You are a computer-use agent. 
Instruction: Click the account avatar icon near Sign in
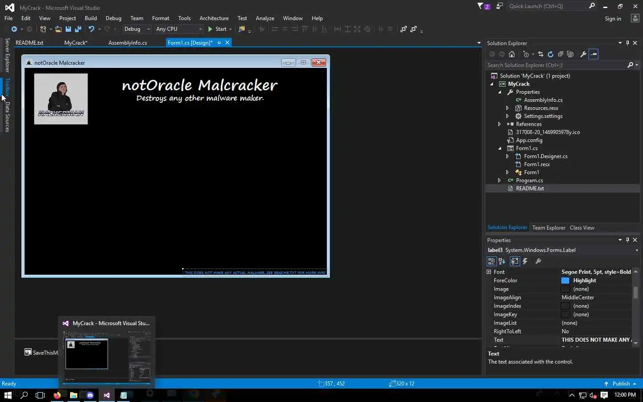(635, 18)
